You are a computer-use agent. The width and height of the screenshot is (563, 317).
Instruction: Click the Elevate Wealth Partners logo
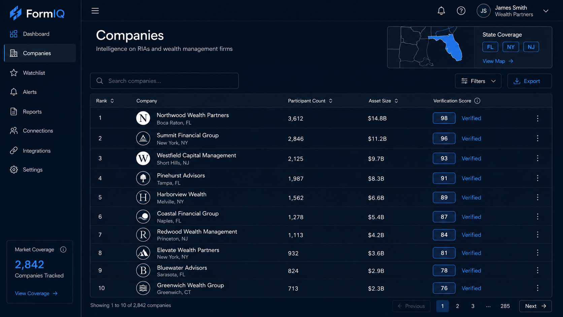(x=143, y=253)
